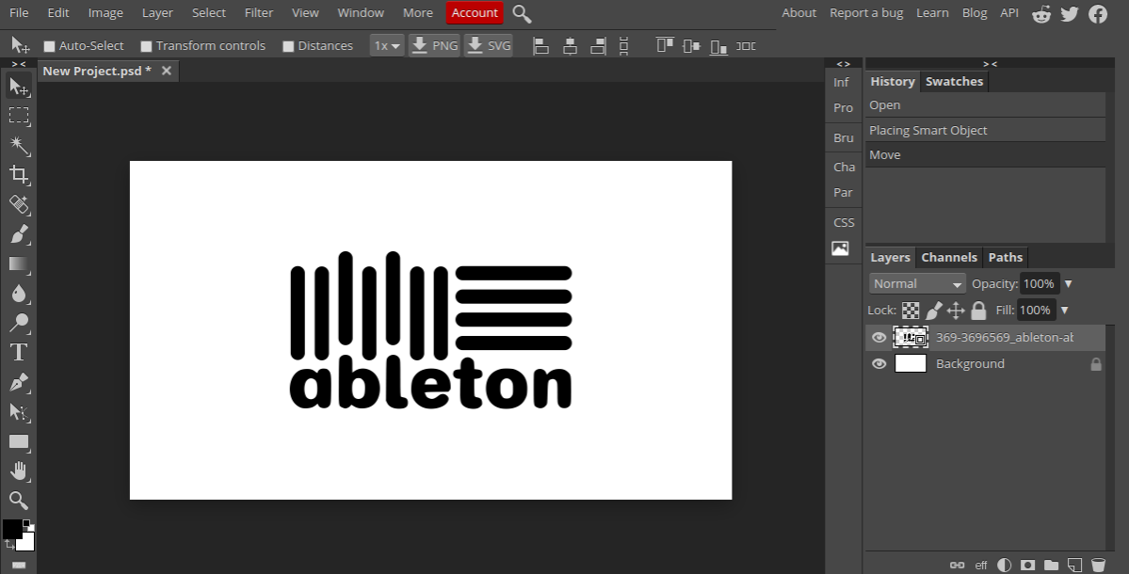The image size is (1129, 574).
Task: Create a new layer folder
Action: [1051, 565]
